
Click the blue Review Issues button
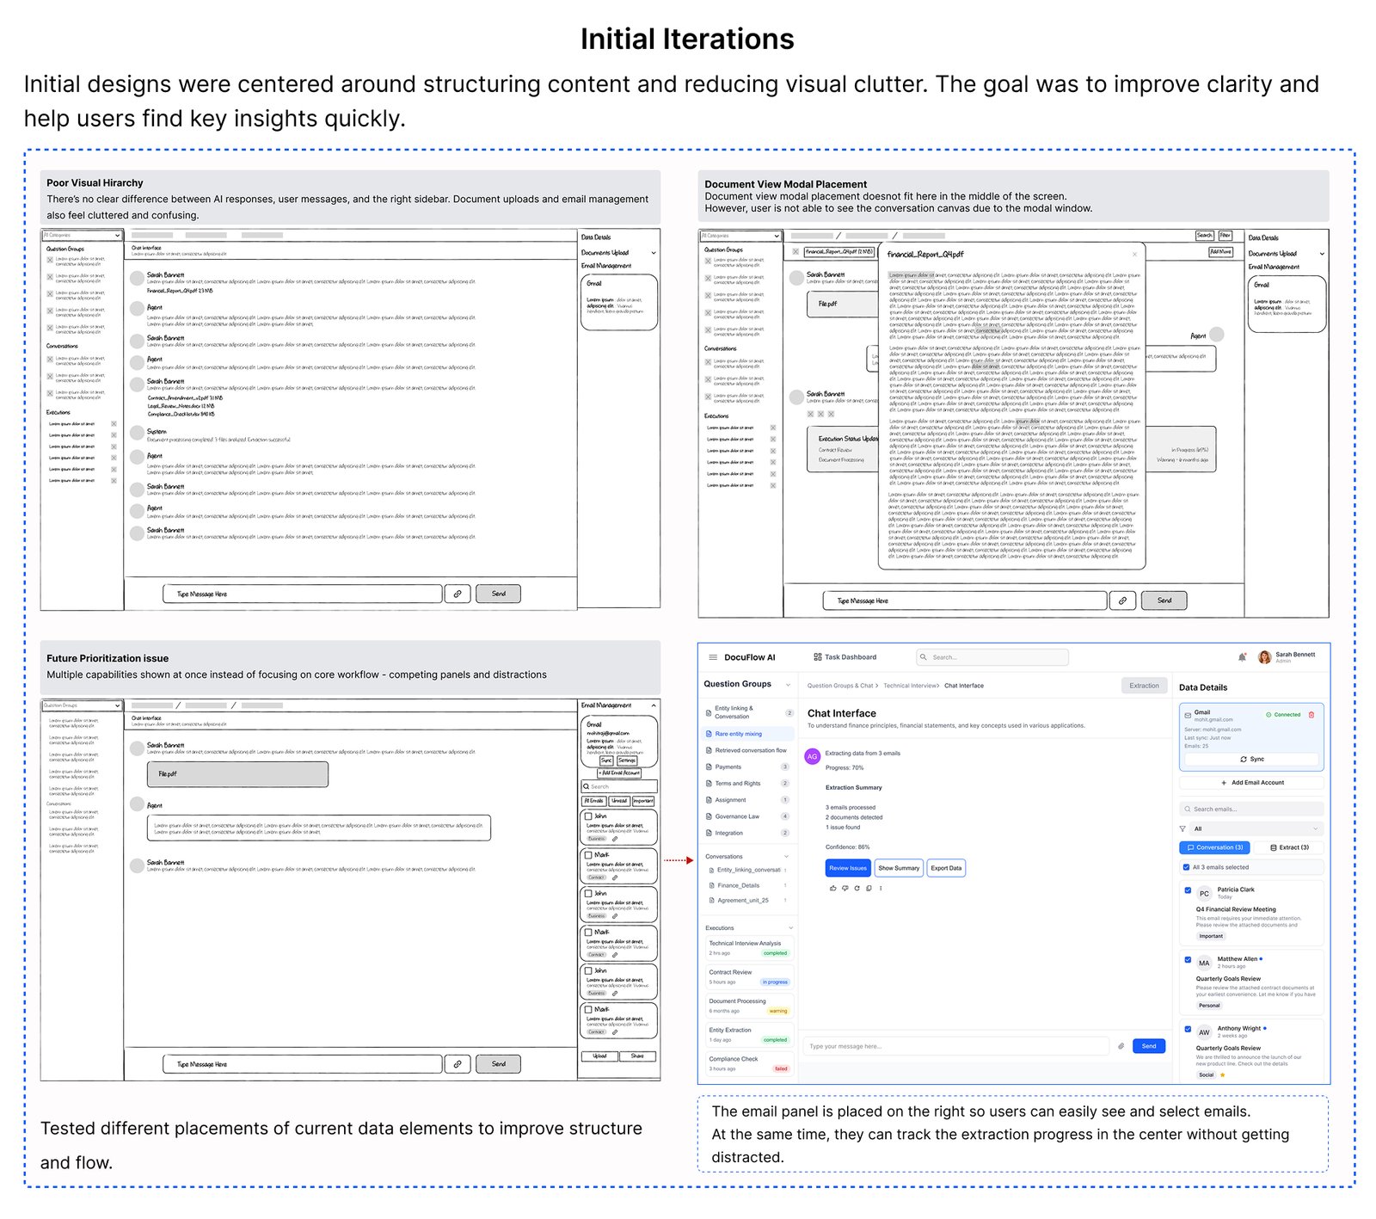[x=847, y=868]
